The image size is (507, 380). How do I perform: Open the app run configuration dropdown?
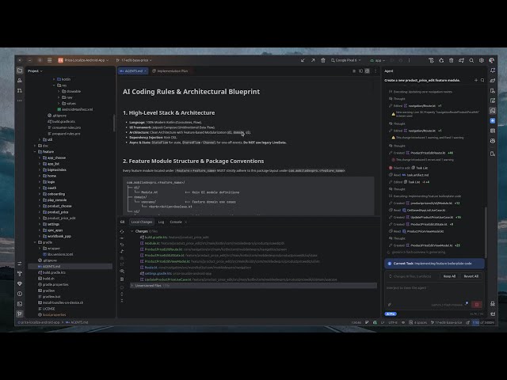coord(377,60)
